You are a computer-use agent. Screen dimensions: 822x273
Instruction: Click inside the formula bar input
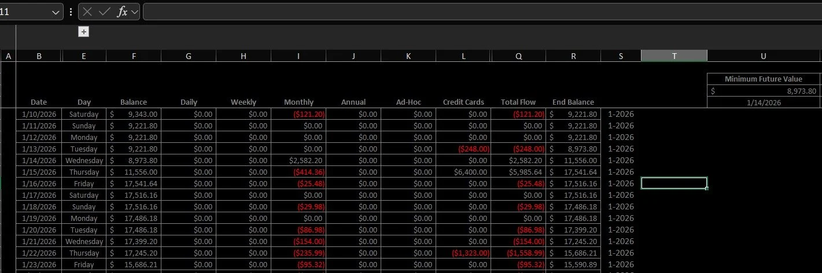click(481, 12)
